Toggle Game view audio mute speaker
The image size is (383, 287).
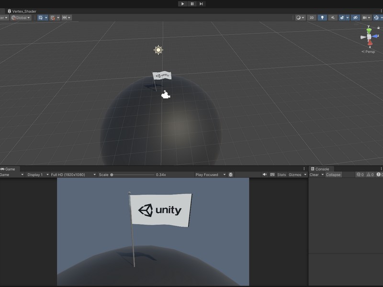click(x=265, y=175)
